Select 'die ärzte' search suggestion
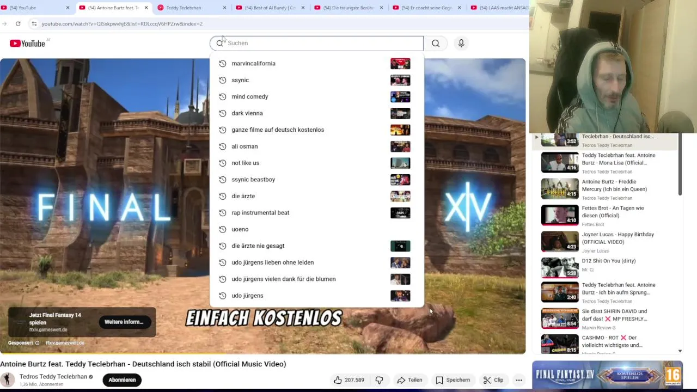Image resolution: width=697 pixels, height=392 pixels. click(x=316, y=196)
